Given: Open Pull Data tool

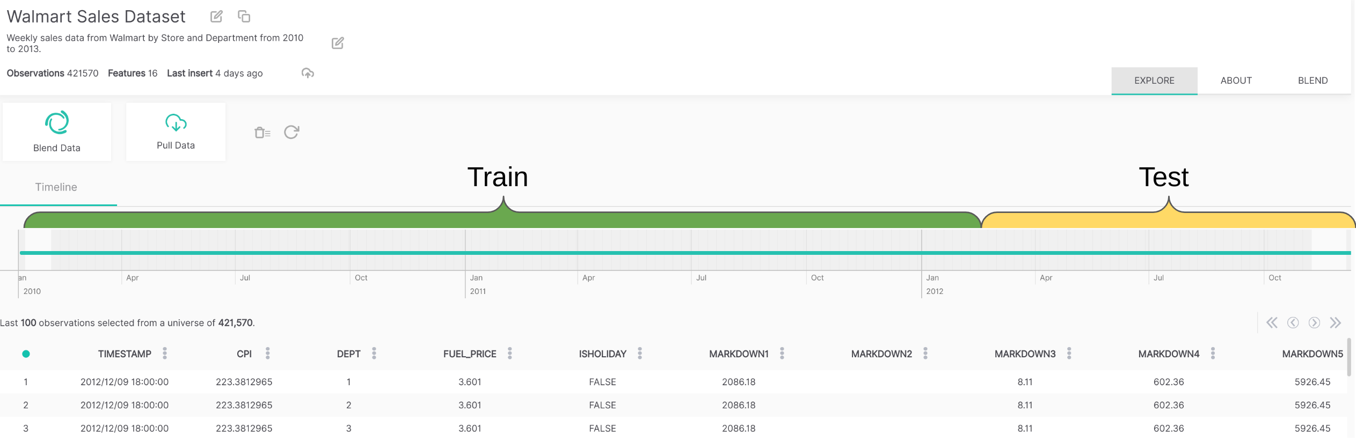Looking at the screenshot, I should [176, 132].
